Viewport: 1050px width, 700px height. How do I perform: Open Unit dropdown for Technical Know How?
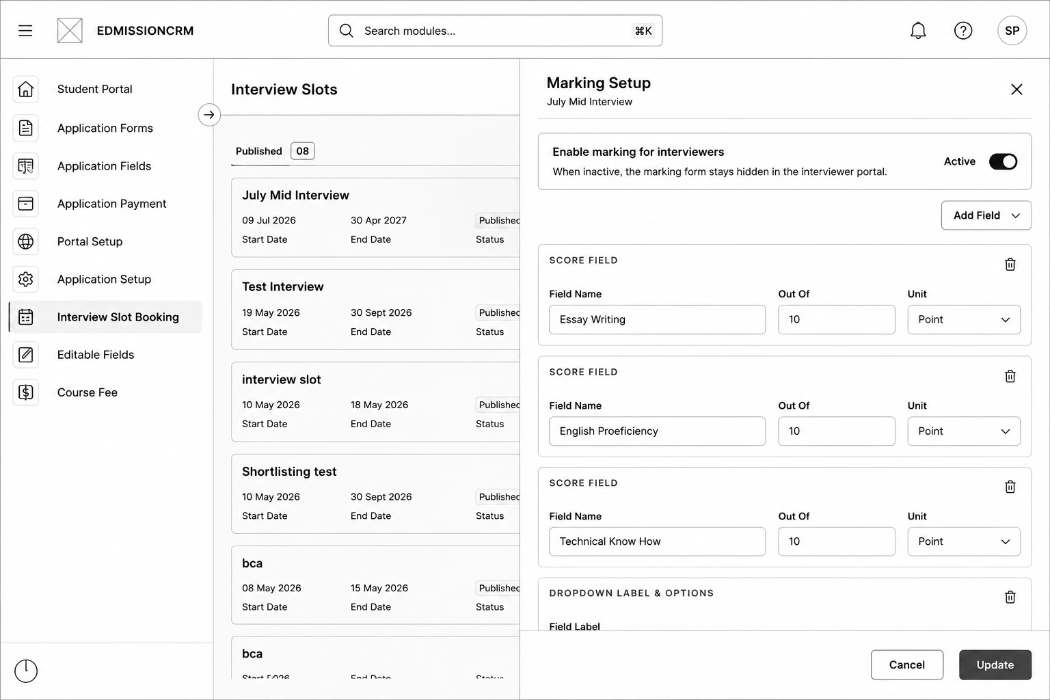(x=964, y=541)
